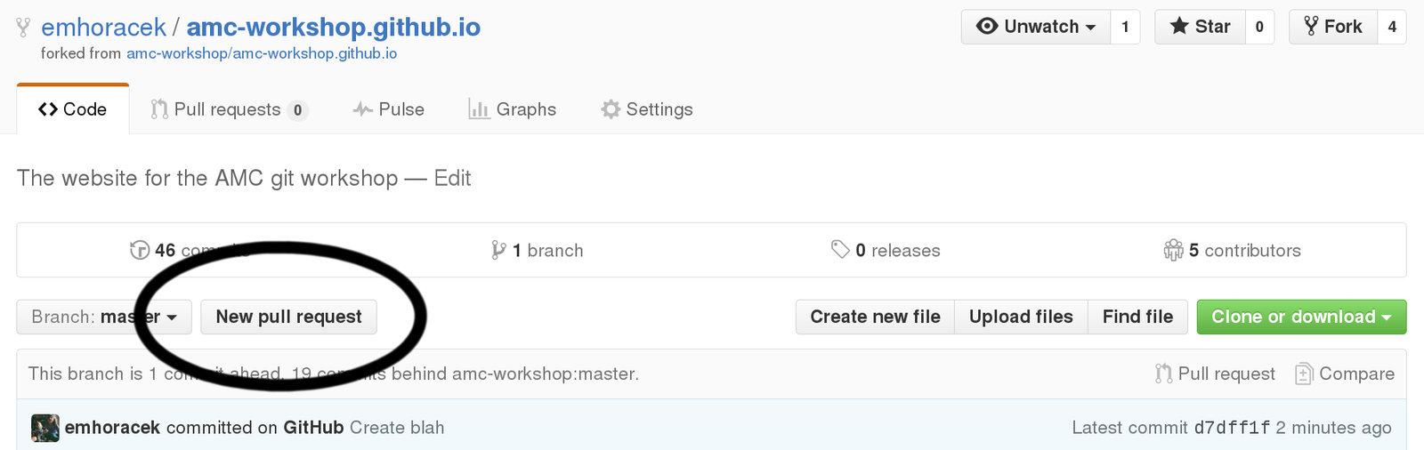Image resolution: width=1424 pixels, height=450 pixels.
Task: Fork this repository
Action: tap(1333, 27)
